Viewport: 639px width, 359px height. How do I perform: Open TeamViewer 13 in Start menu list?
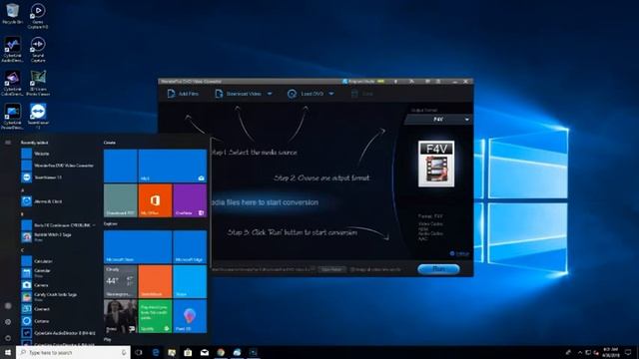pos(59,178)
